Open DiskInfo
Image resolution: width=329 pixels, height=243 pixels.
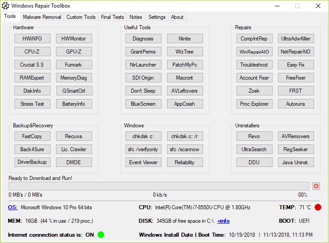click(x=32, y=90)
